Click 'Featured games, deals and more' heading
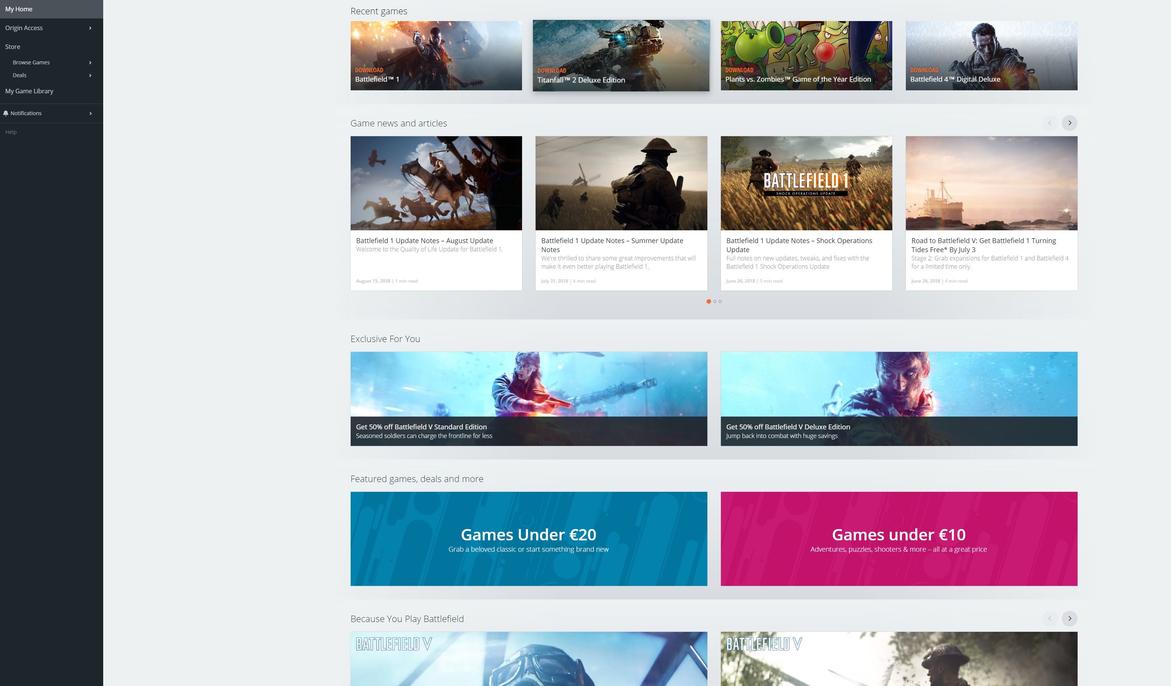The width and height of the screenshot is (1171, 686). [x=417, y=479]
